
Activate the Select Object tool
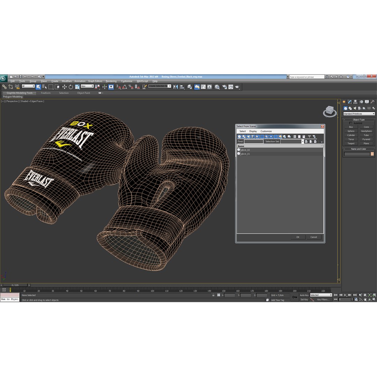click(x=38, y=87)
